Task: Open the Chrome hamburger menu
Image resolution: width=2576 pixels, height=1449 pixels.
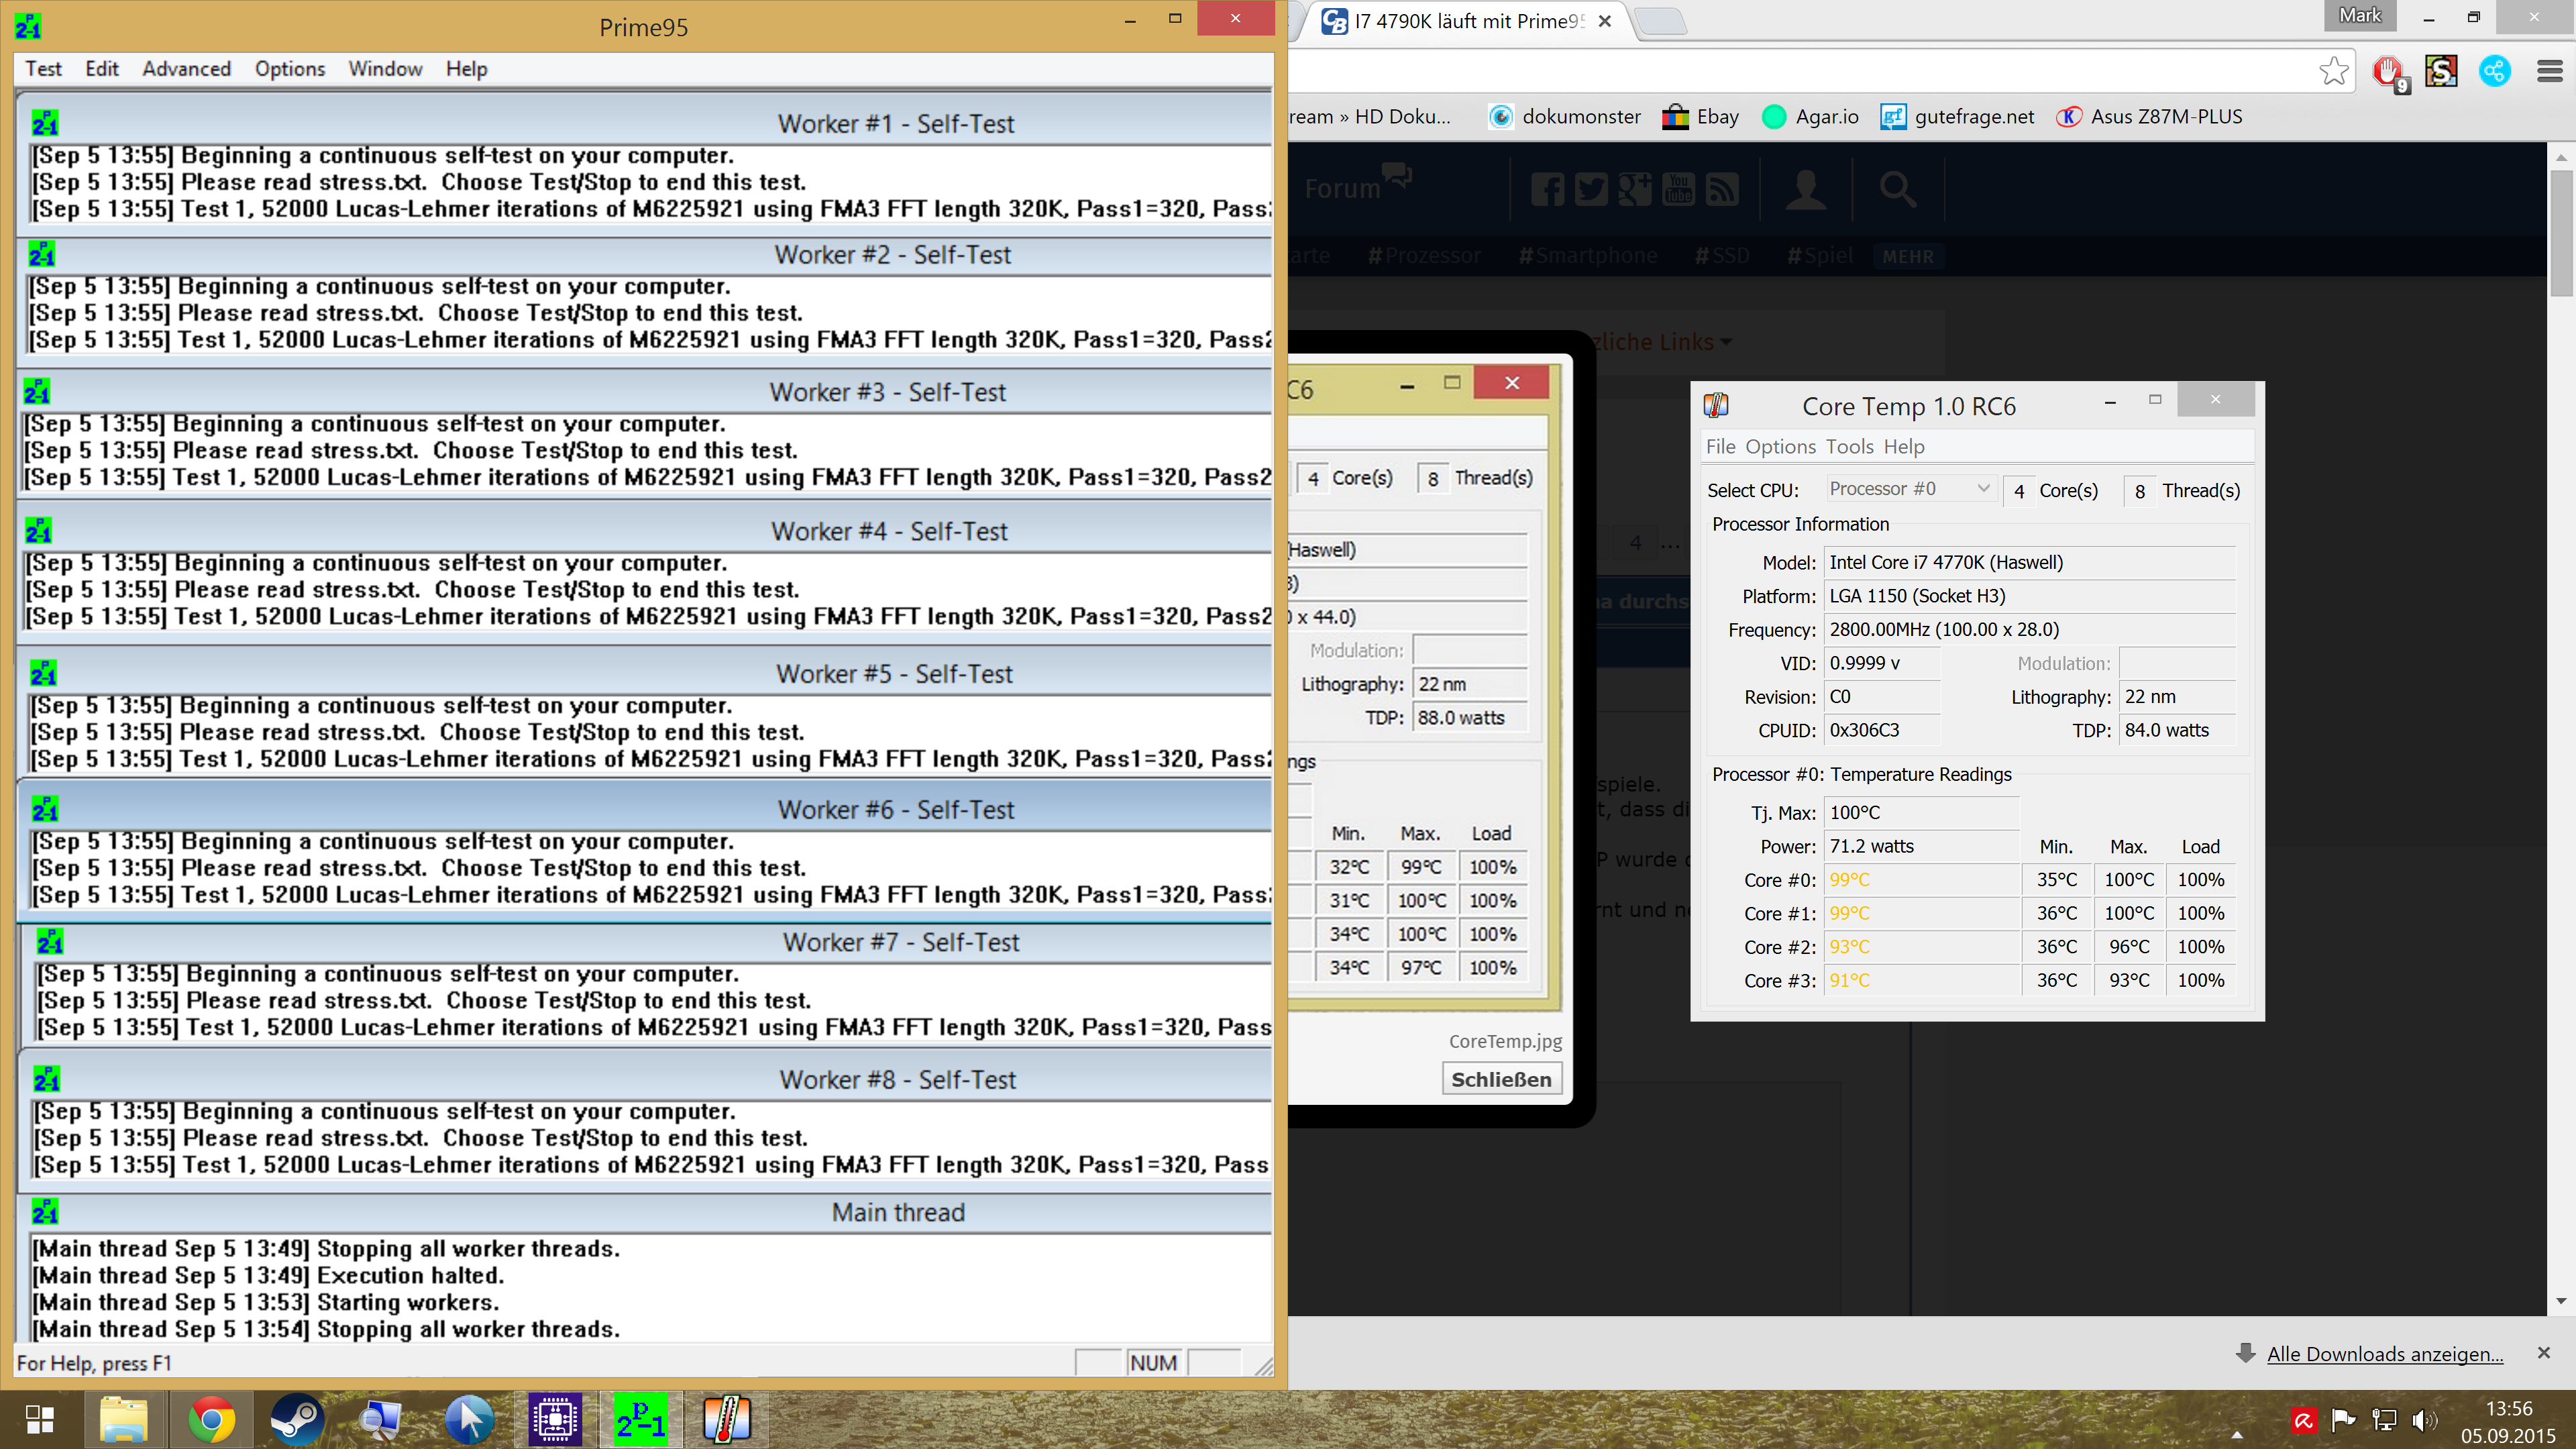Action: point(2549,71)
